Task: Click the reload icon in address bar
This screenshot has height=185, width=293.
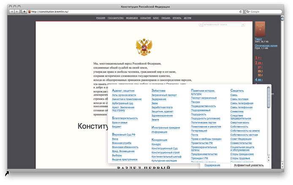Action: (x=241, y=12)
